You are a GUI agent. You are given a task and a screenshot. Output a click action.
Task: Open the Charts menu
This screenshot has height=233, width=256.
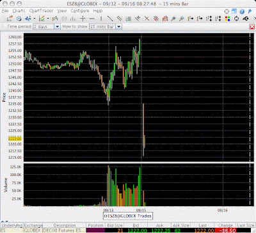19,11
